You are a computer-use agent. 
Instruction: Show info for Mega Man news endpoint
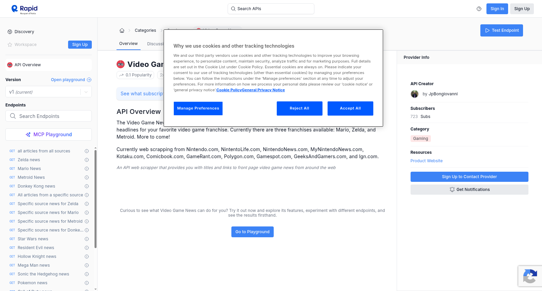click(87, 265)
